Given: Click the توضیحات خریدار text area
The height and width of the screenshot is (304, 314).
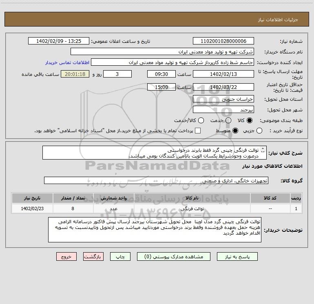Looking at the screenshot, I should pos(155,230).
